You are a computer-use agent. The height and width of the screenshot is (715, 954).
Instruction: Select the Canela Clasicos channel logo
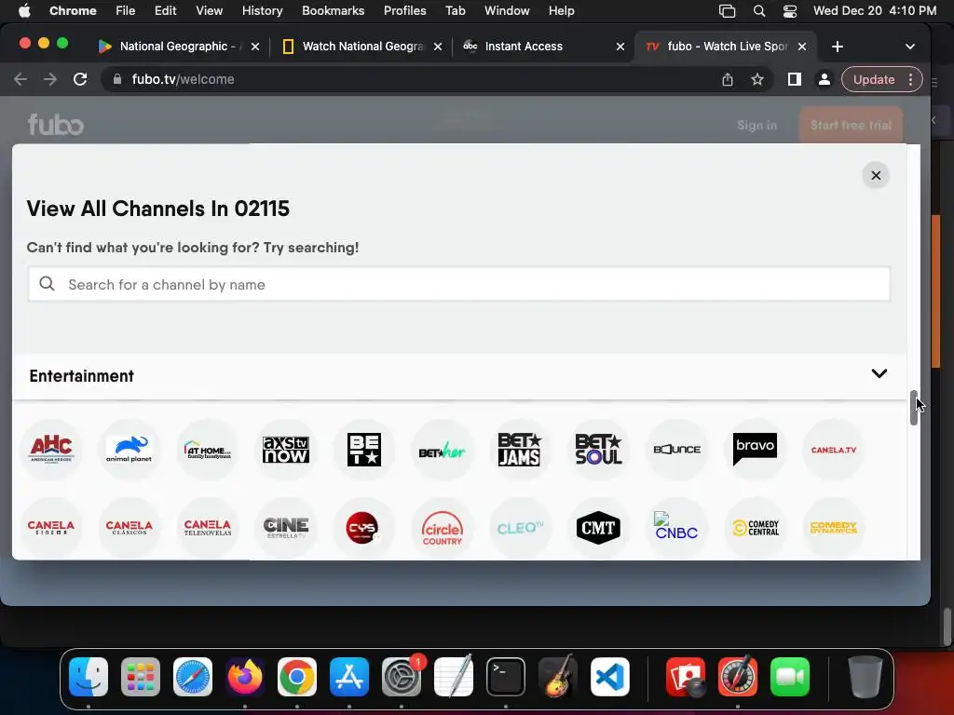[x=129, y=528]
